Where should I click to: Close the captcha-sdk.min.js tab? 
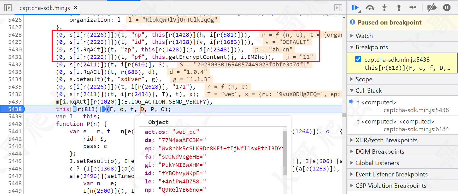point(76,8)
